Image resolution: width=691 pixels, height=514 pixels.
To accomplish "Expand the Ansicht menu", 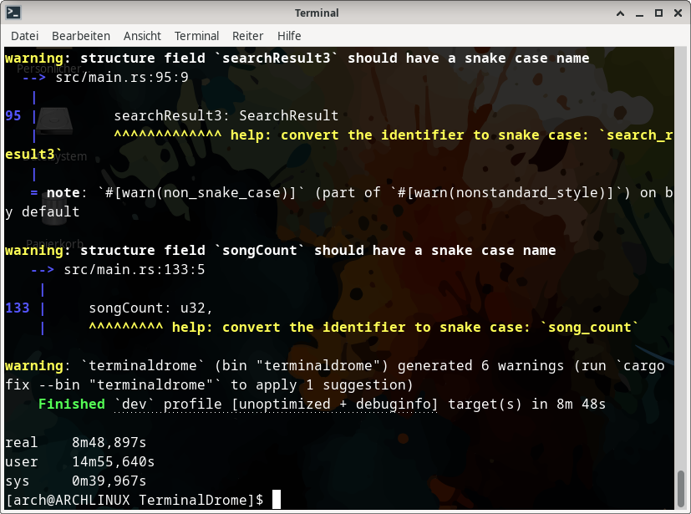I will click(142, 36).
